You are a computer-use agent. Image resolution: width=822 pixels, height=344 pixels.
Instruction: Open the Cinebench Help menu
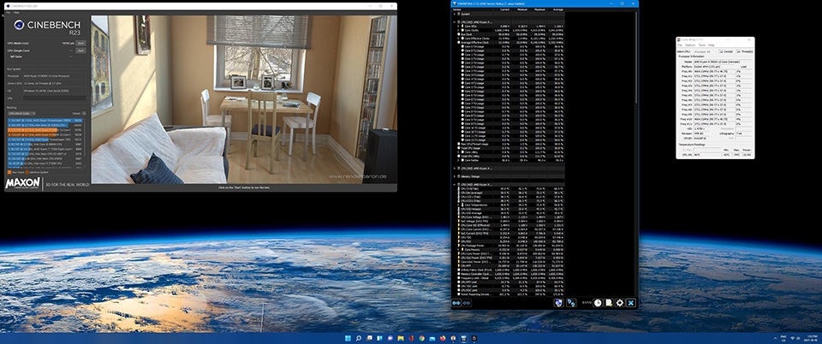pyautogui.click(x=16, y=13)
